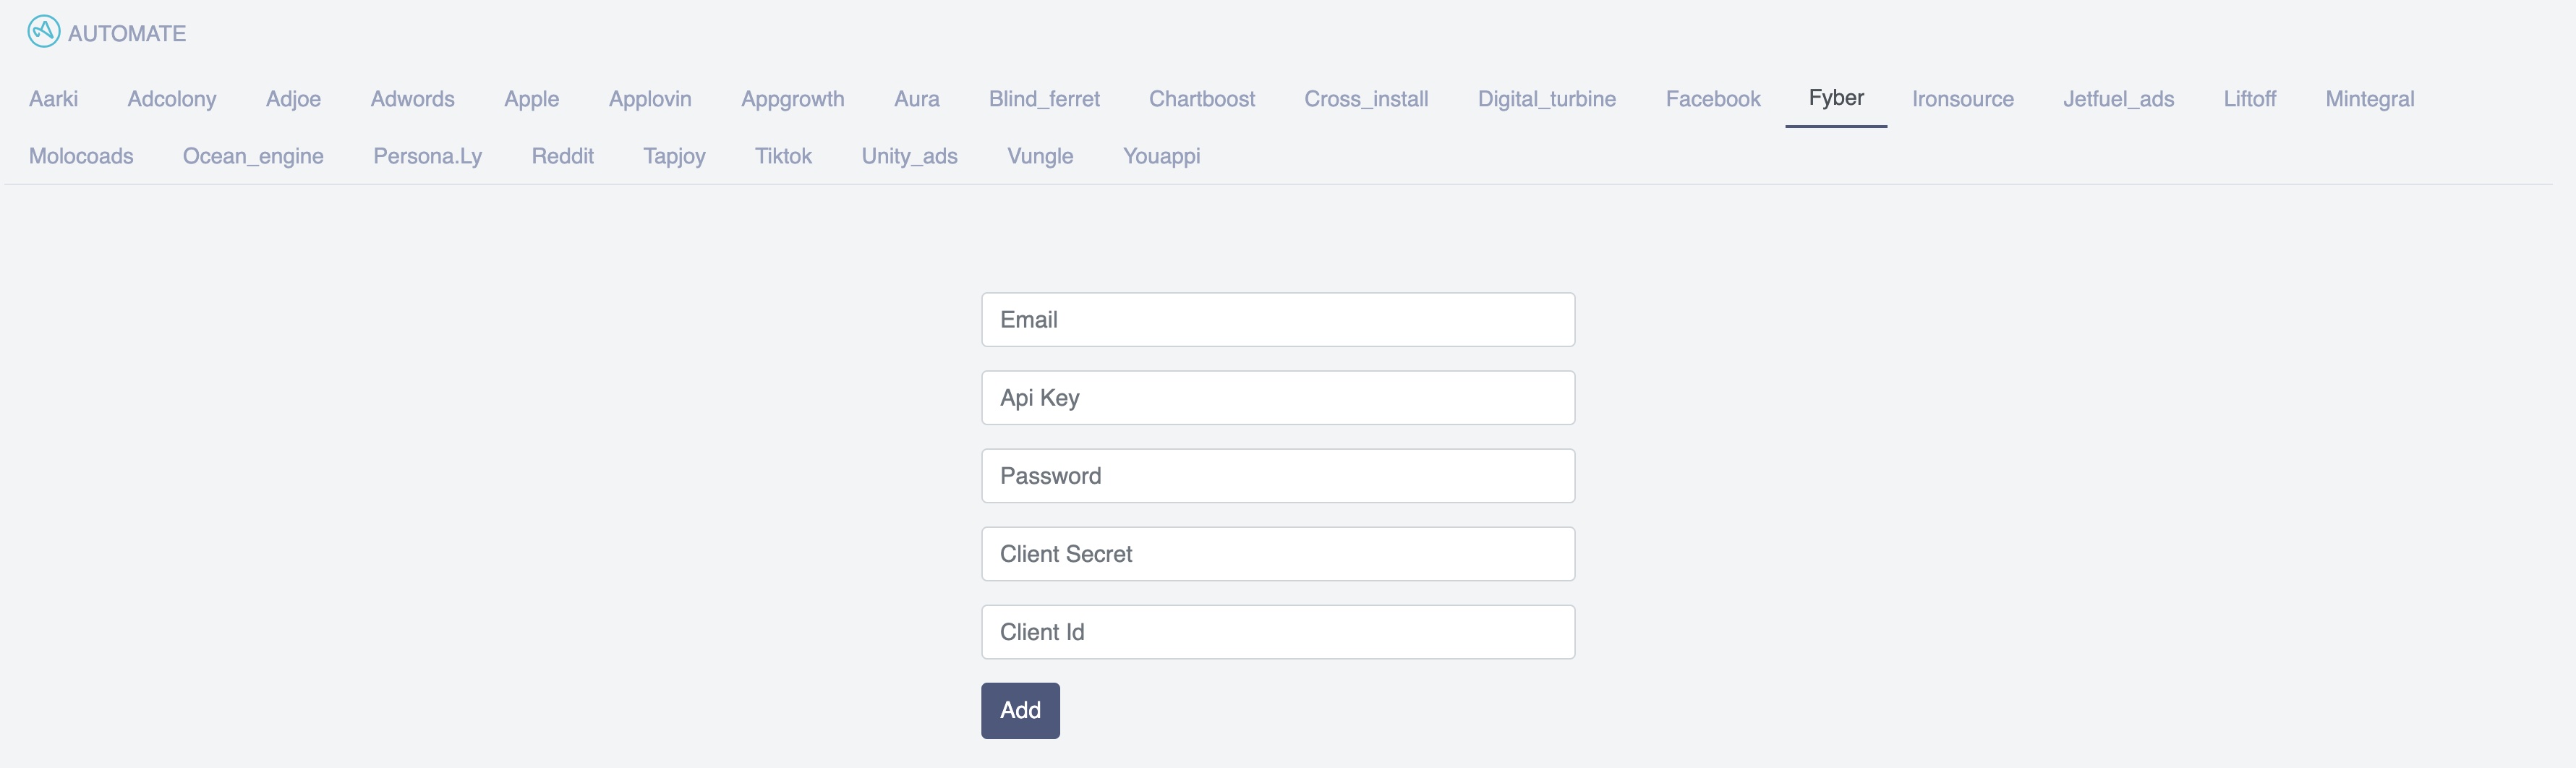Viewport: 2576px width, 768px height.
Task: Select the Client Secret field
Action: [1278, 554]
